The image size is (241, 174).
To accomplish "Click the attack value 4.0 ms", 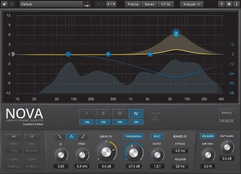I will tap(180, 151).
